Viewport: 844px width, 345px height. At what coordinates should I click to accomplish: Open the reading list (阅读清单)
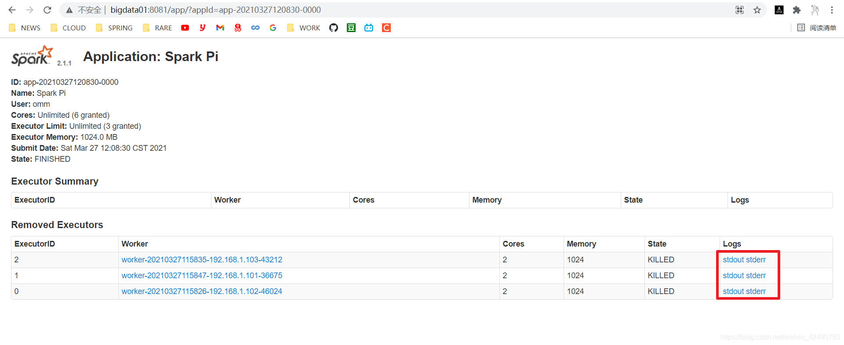click(x=817, y=28)
